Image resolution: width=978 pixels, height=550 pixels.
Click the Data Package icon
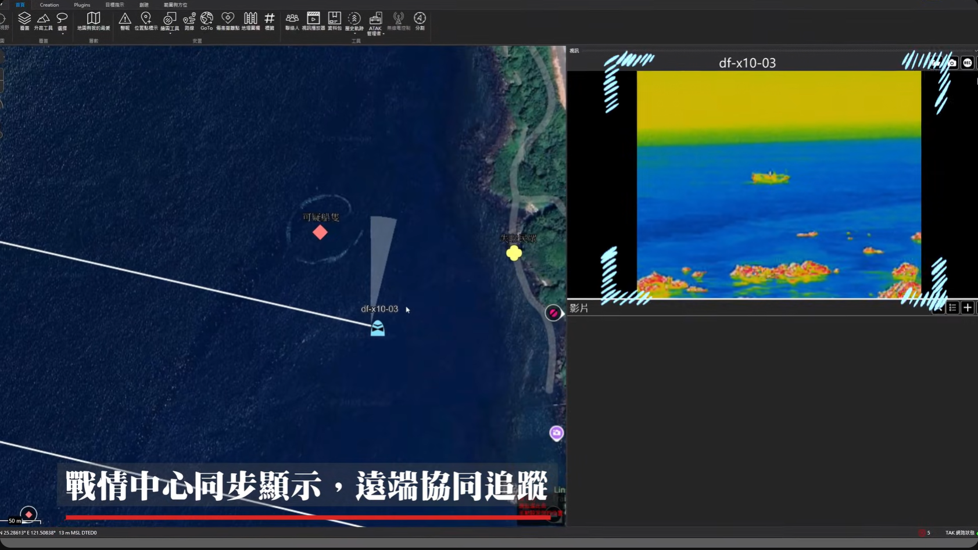click(334, 21)
